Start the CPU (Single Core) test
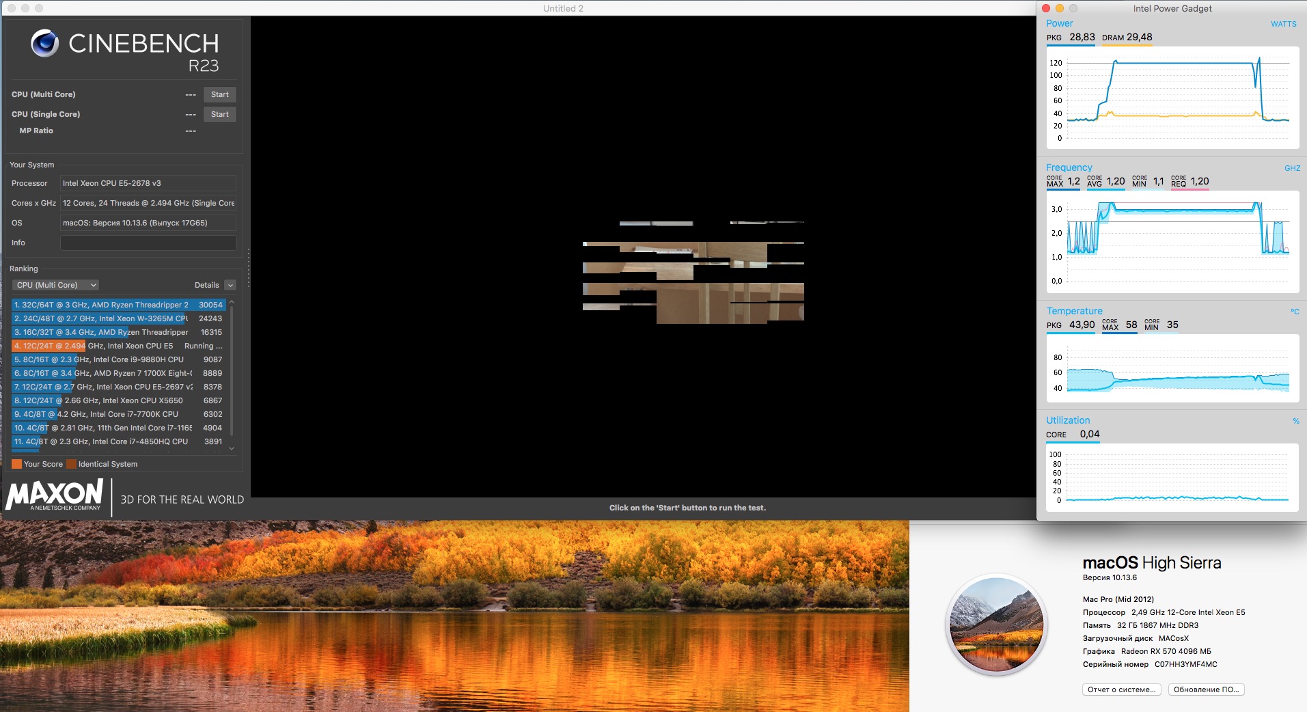 click(x=219, y=114)
